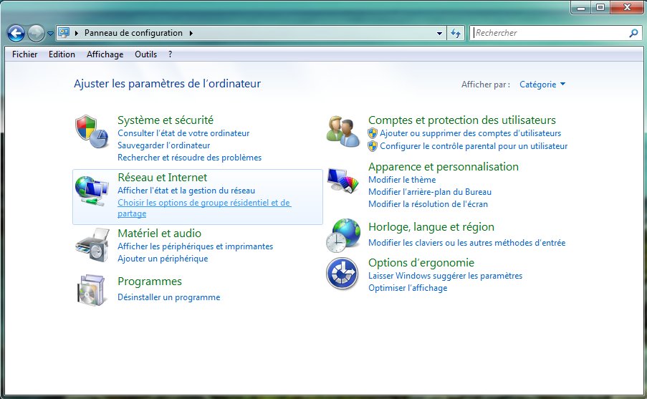This screenshot has height=399, width=647.
Task: Open the Réseau et Internet heading
Action: pyautogui.click(x=162, y=178)
